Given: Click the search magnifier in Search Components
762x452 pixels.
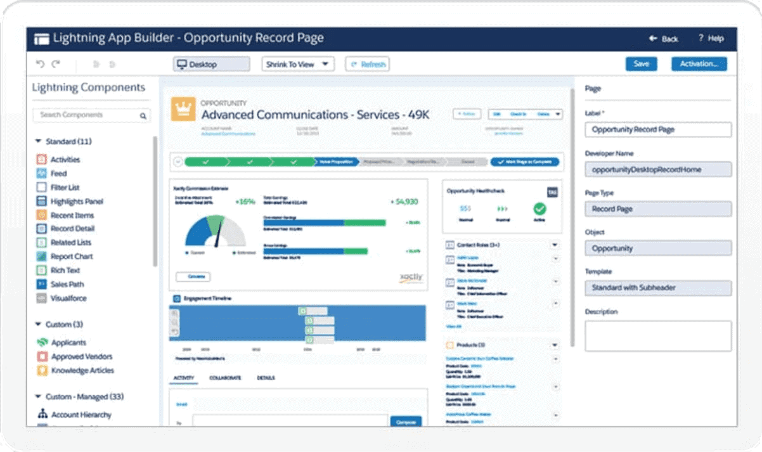Looking at the screenshot, I should (143, 115).
